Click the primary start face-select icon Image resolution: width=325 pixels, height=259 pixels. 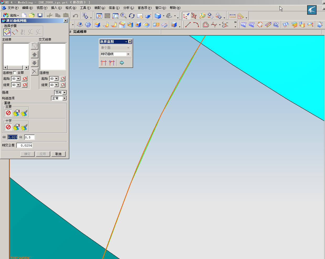pos(25,79)
